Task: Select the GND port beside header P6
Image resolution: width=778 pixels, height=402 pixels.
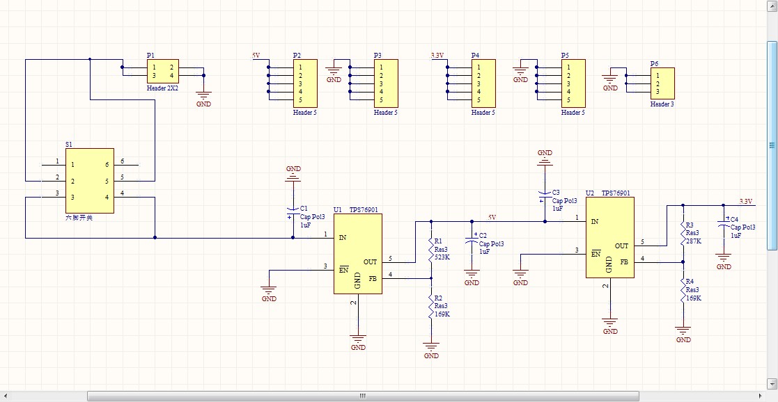Action: pyautogui.click(x=610, y=83)
